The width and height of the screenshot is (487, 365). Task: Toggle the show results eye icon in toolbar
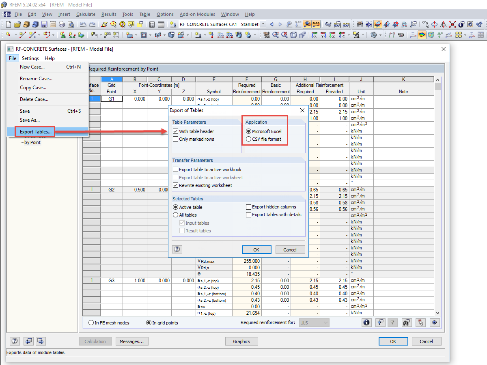tap(307, 24)
